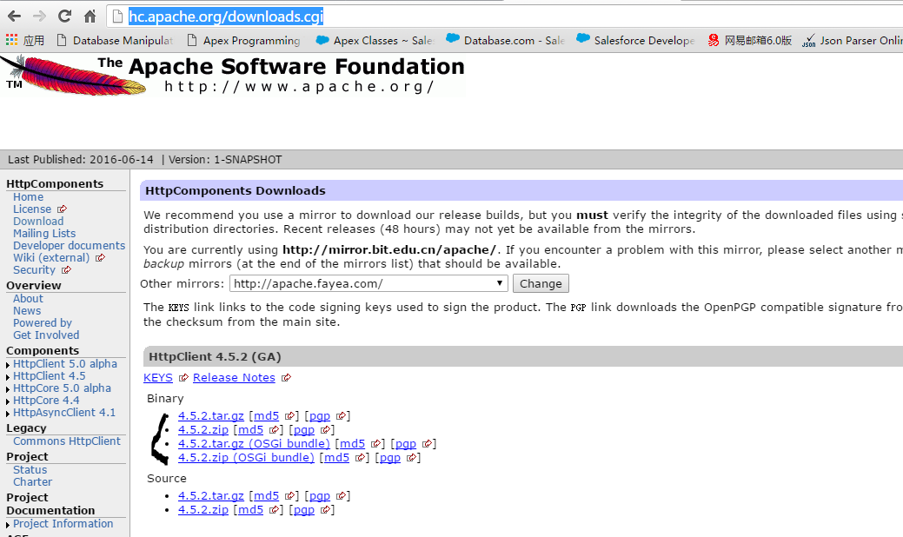The width and height of the screenshot is (903, 537).
Task: Open the Charter project link
Action: coord(33,481)
